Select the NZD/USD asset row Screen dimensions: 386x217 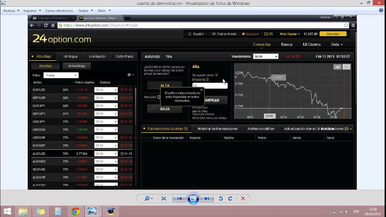coord(82,169)
